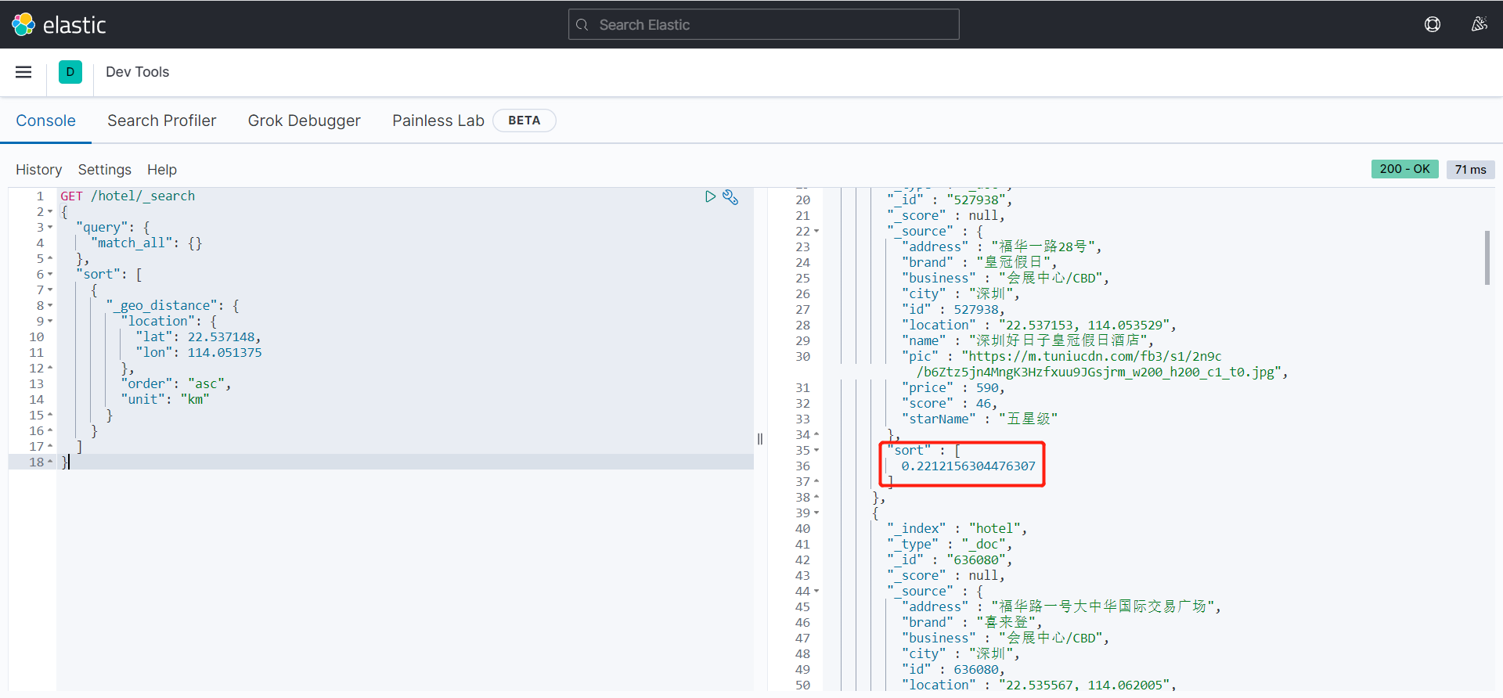Collapse the _source block at response line 22
The width and height of the screenshot is (1503, 698).
(816, 232)
